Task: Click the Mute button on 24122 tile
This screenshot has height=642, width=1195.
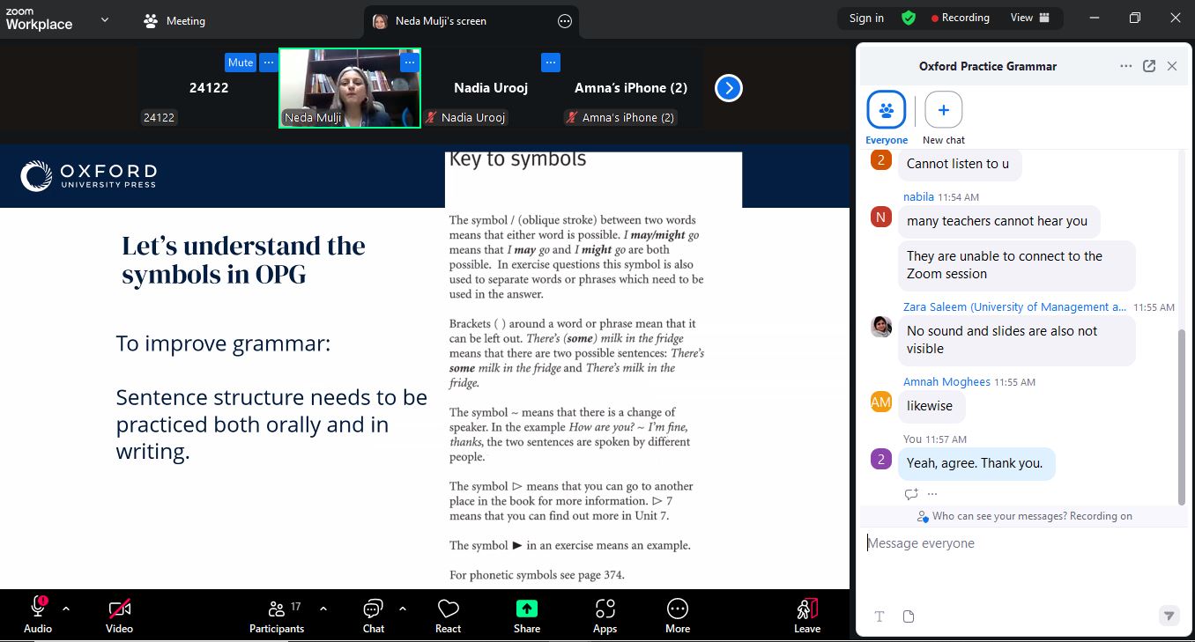Action: click(241, 63)
